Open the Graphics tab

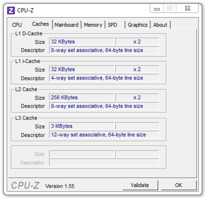tap(137, 25)
